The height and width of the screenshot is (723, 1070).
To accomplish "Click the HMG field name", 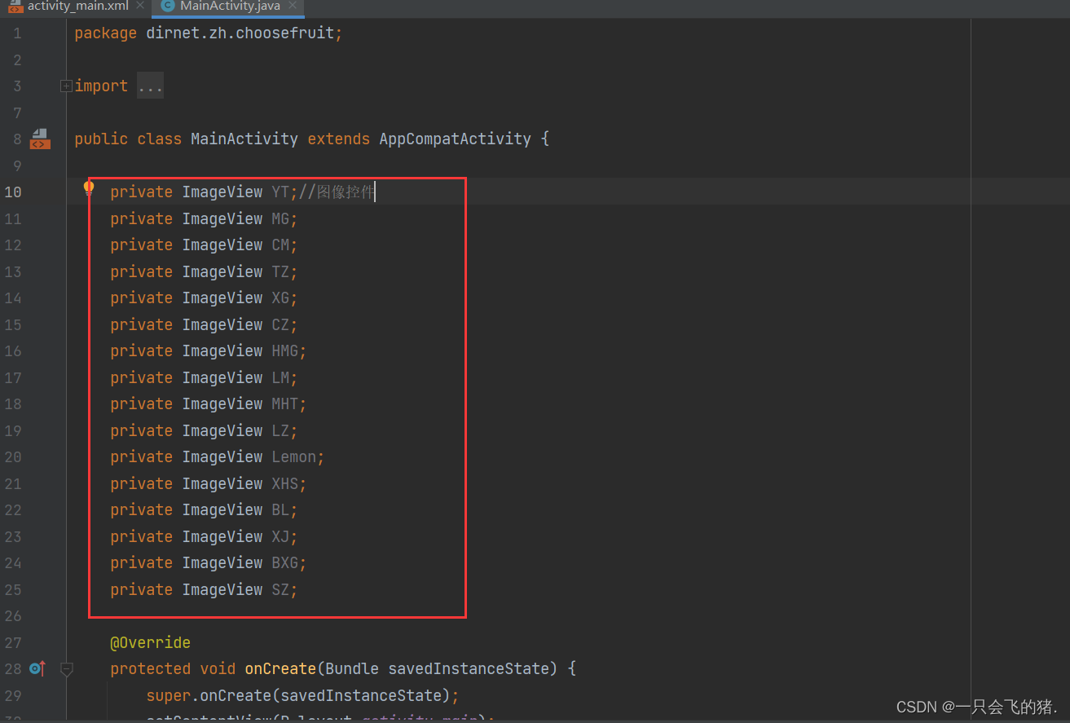I will click(285, 350).
